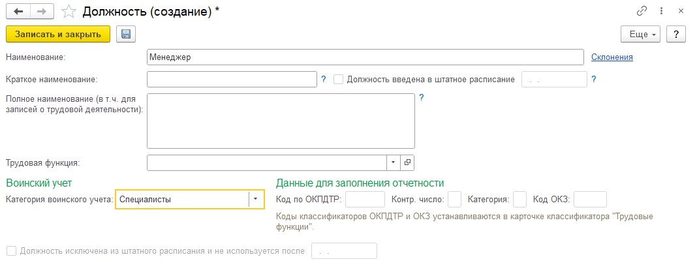Click the Наименование field with Менеджер

pos(365,57)
